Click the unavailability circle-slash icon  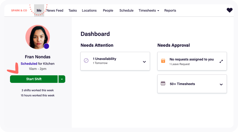(x=86, y=60)
